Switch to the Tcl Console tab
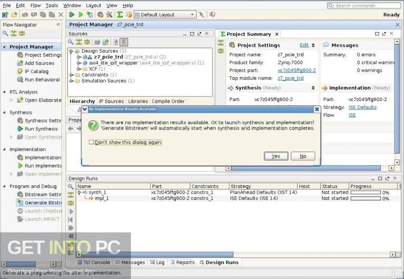Screen dimensions: 404x279 [x=94, y=263]
